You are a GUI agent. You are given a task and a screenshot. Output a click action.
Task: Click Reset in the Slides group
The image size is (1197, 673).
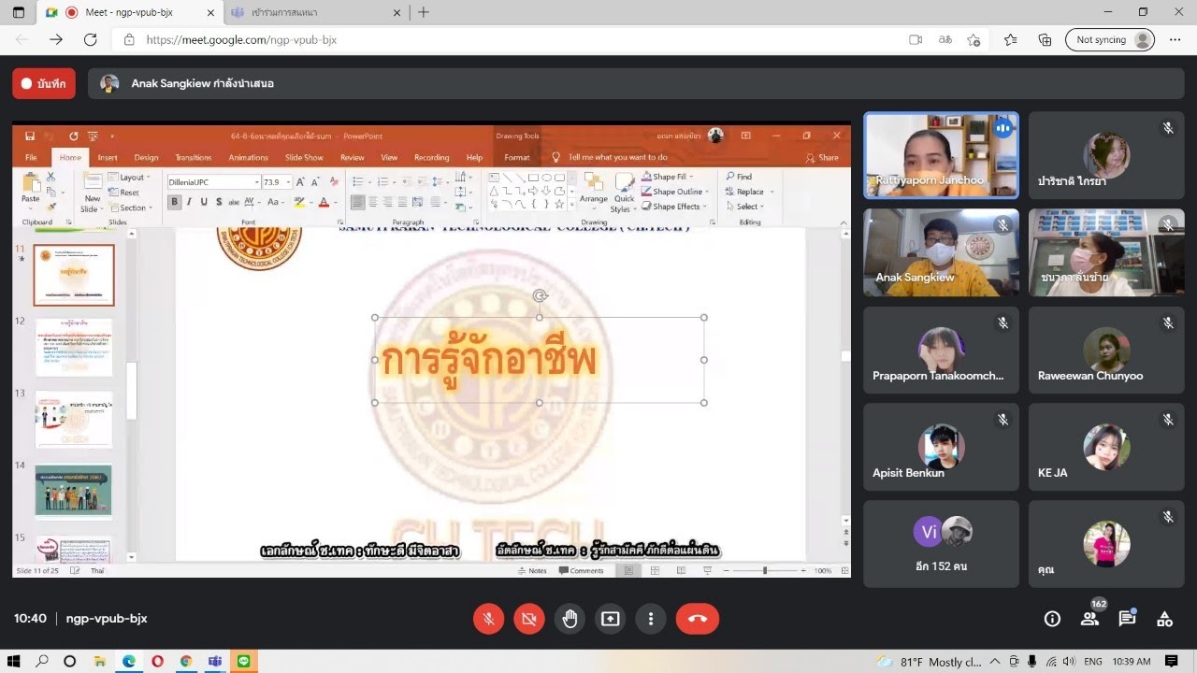[x=124, y=193]
